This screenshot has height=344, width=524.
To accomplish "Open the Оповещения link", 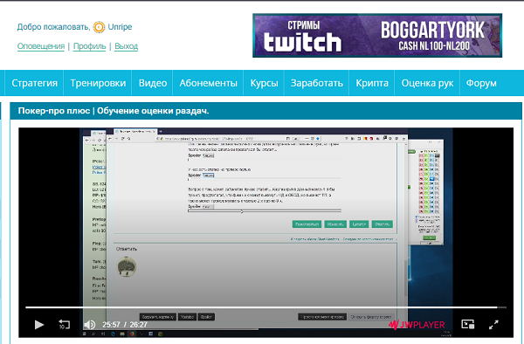I will point(41,46).
